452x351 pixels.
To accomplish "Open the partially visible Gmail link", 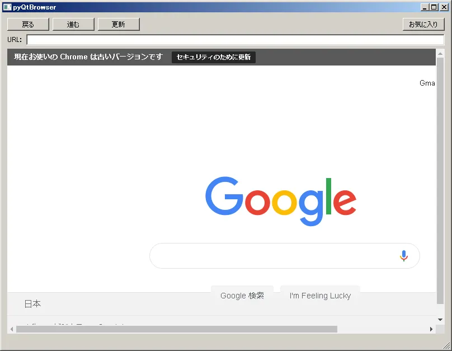I will 427,83.
